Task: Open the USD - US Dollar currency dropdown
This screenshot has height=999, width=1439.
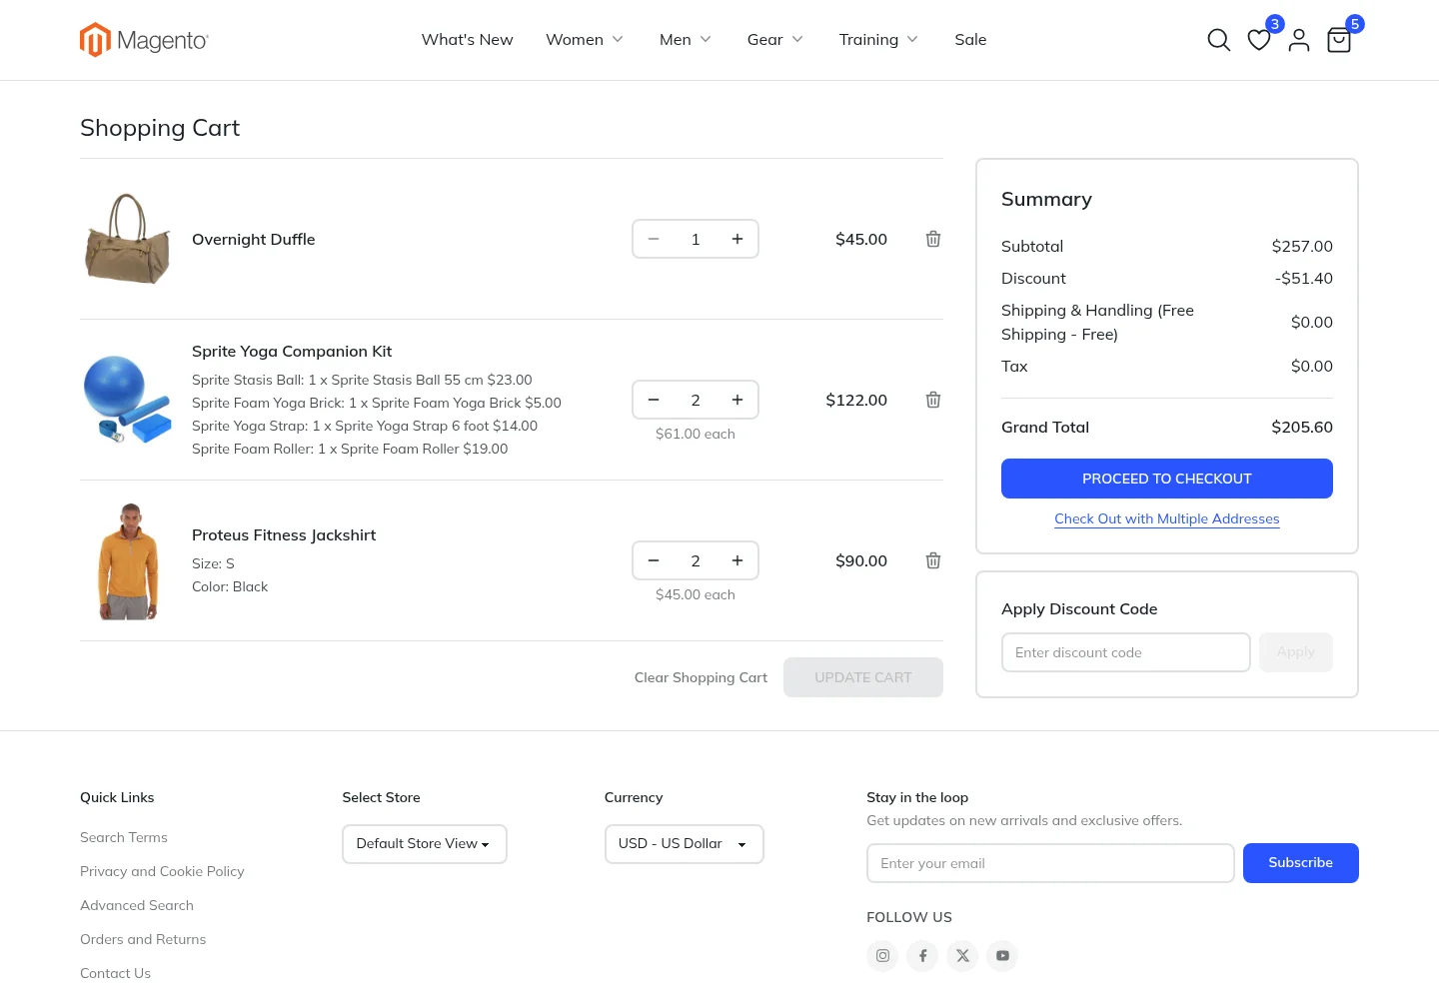Action: (x=685, y=844)
